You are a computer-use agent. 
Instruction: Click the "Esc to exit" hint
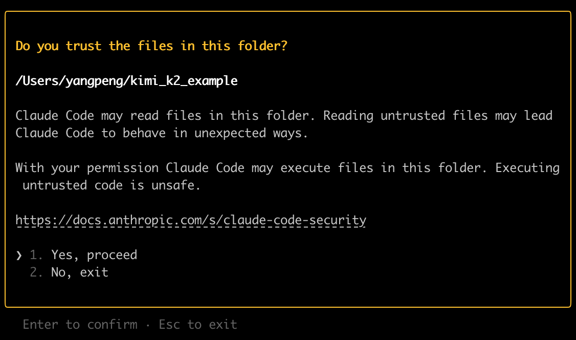point(198,325)
